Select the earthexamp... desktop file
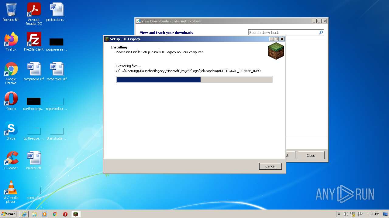The image size is (389, 218). click(x=34, y=104)
